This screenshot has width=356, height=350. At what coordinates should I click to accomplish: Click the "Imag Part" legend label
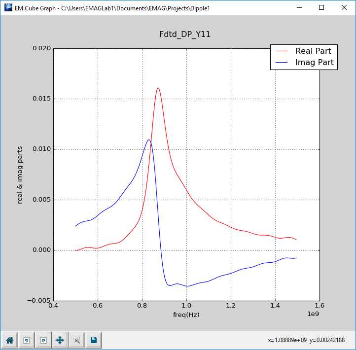pyautogui.click(x=314, y=63)
